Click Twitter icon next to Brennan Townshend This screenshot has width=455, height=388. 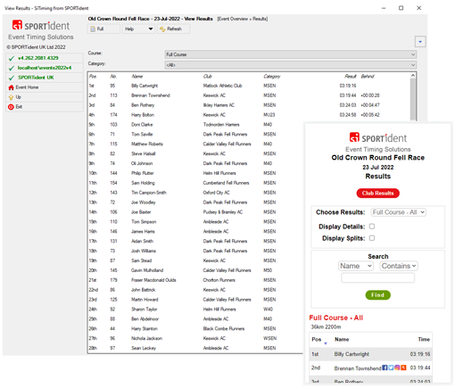(x=391, y=367)
